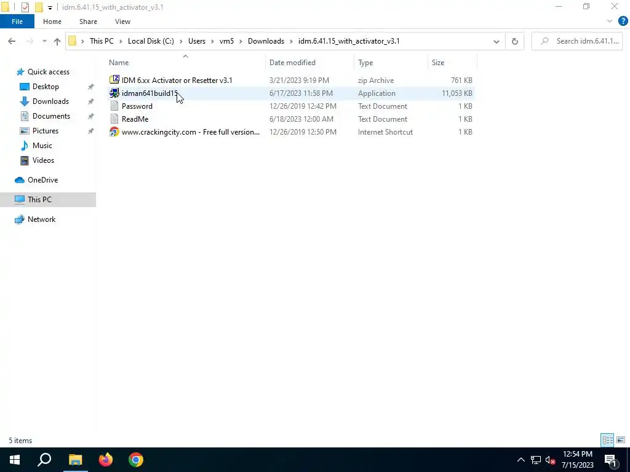Open Downloads in the navigation pane
The image size is (630, 472).
click(x=50, y=101)
